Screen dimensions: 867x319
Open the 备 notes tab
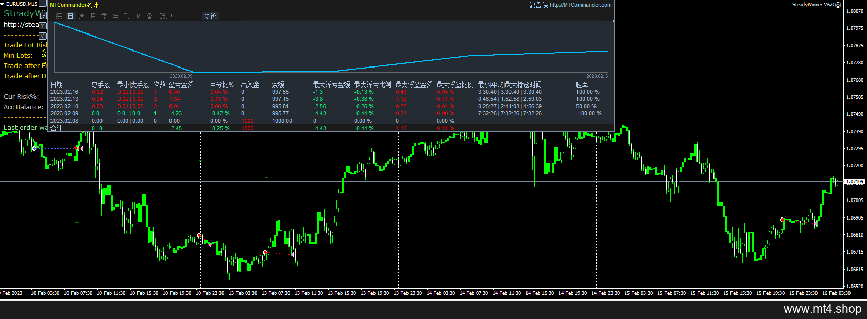pos(150,16)
